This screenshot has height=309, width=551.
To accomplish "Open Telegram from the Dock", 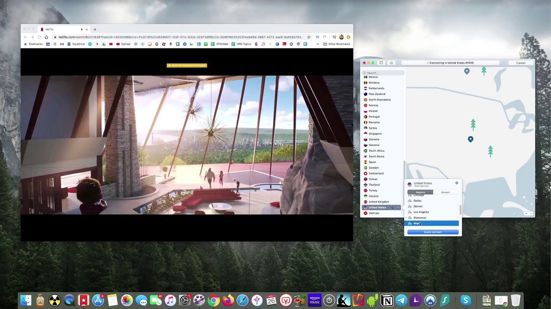I will tap(401, 300).
